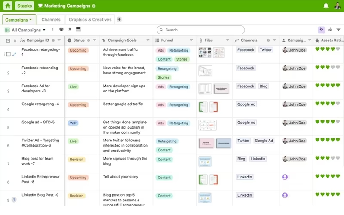Download data using the download icon

click(x=70, y=29)
